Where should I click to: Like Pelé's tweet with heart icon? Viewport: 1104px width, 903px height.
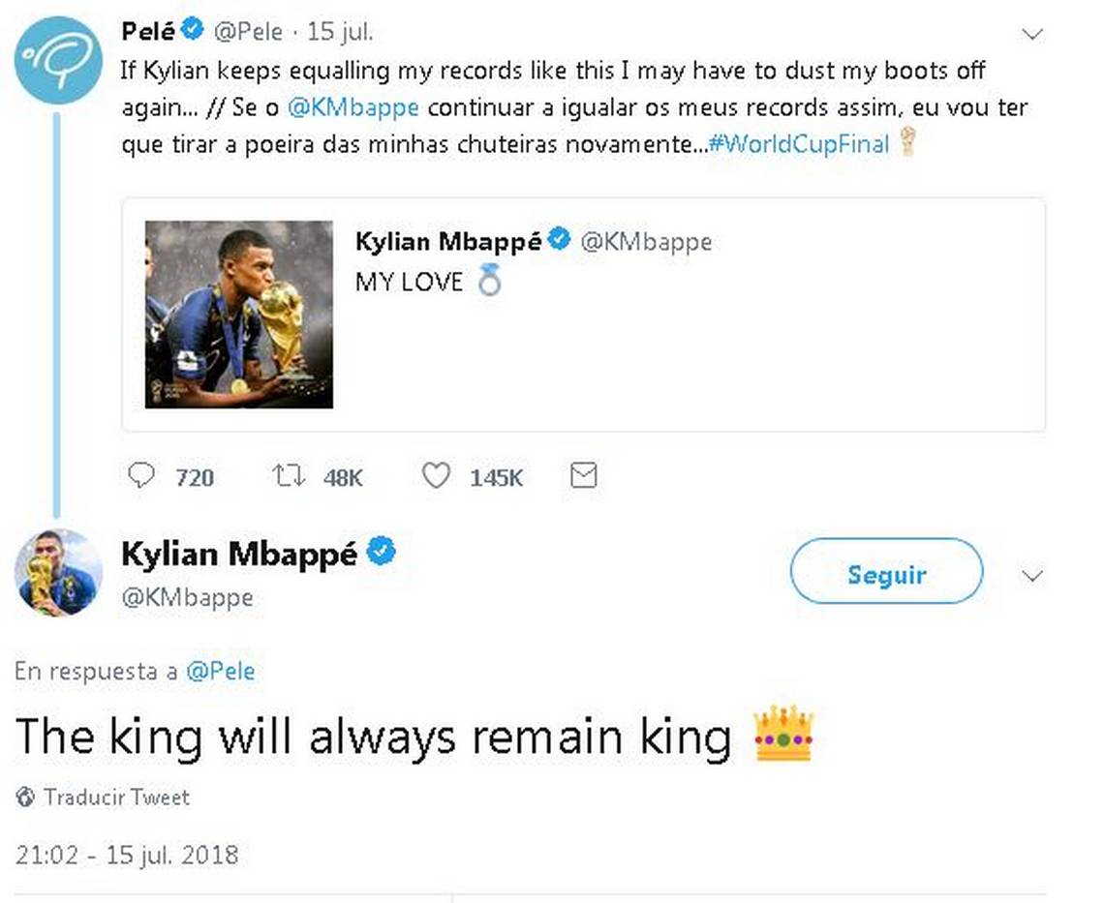click(x=436, y=476)
